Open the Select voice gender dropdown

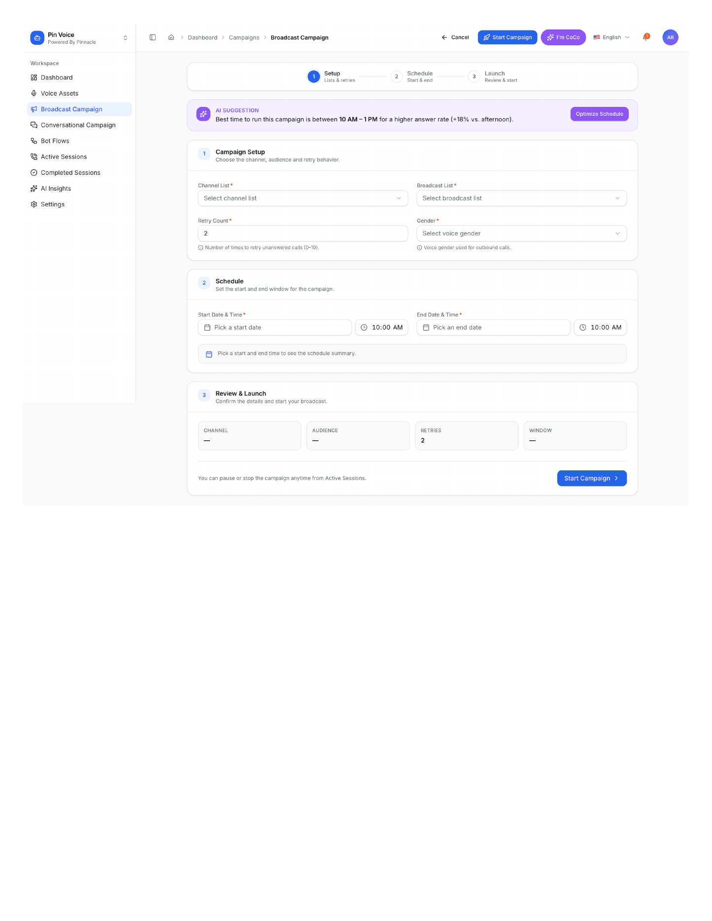pyautogui.click(x=522, y=233)
